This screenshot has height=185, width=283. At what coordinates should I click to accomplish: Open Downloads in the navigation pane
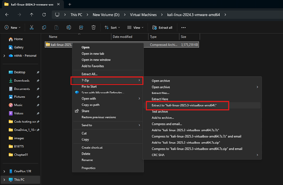coord(21,80)
